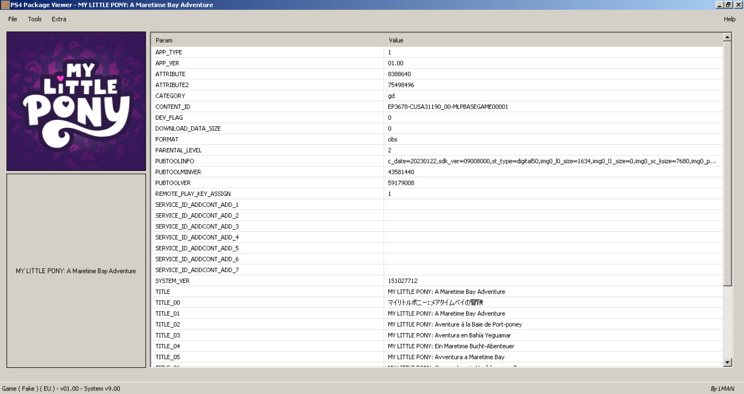
Task: Click the status bar text Game ( Fake ) ( EU )
Action: click(x=29, y=388)
